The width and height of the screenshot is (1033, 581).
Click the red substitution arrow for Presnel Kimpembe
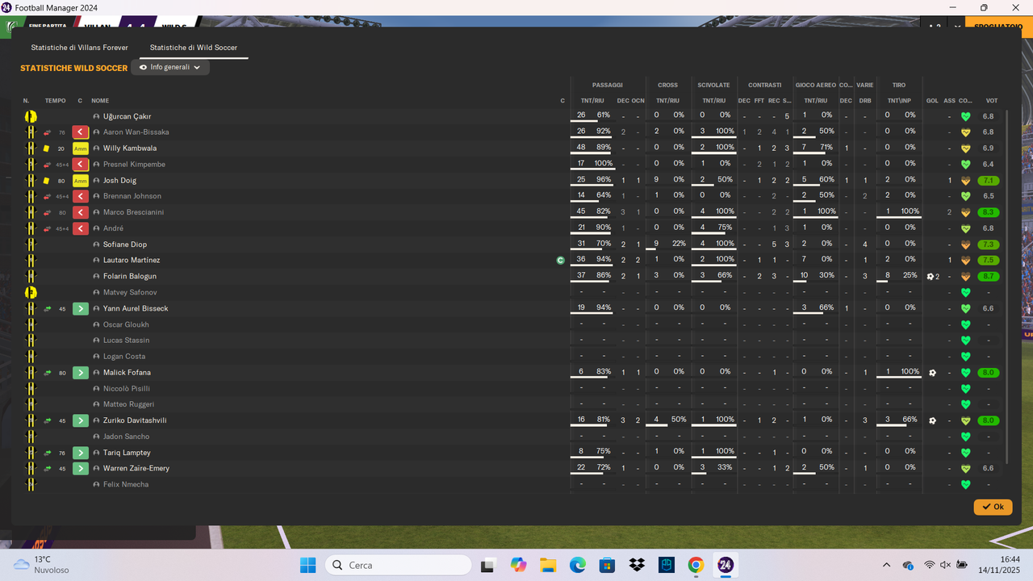point(80,165)
